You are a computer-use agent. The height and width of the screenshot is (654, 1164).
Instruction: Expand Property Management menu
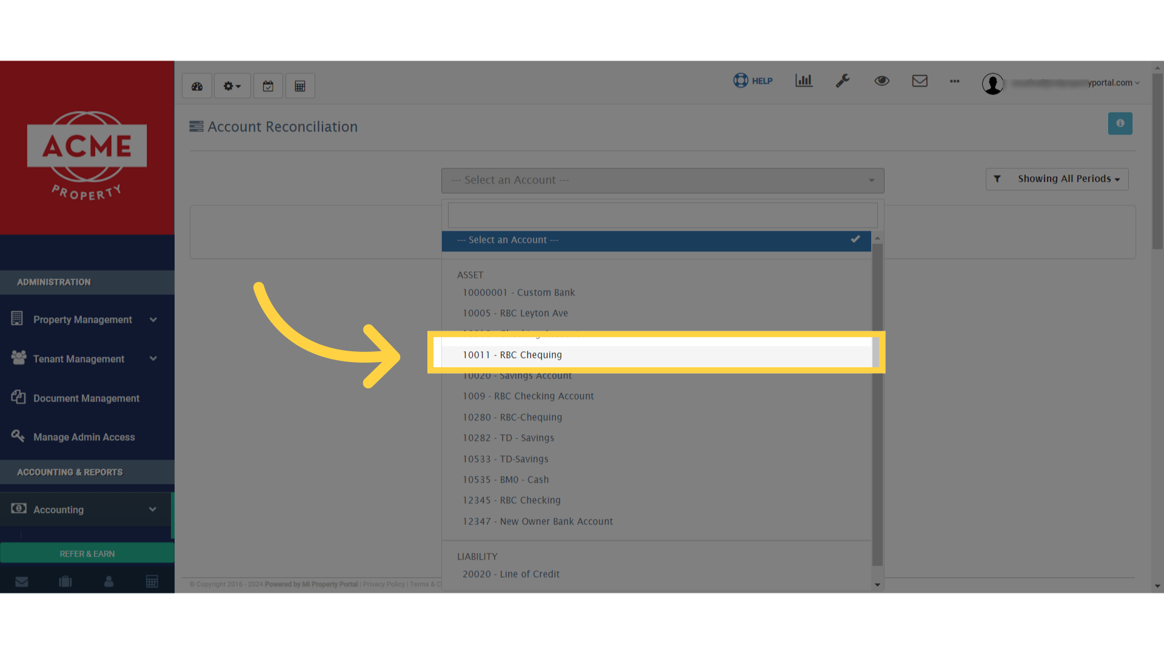tap(87, 320)
